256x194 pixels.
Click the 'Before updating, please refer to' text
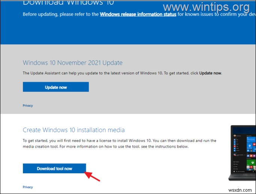tap(61, 14)
